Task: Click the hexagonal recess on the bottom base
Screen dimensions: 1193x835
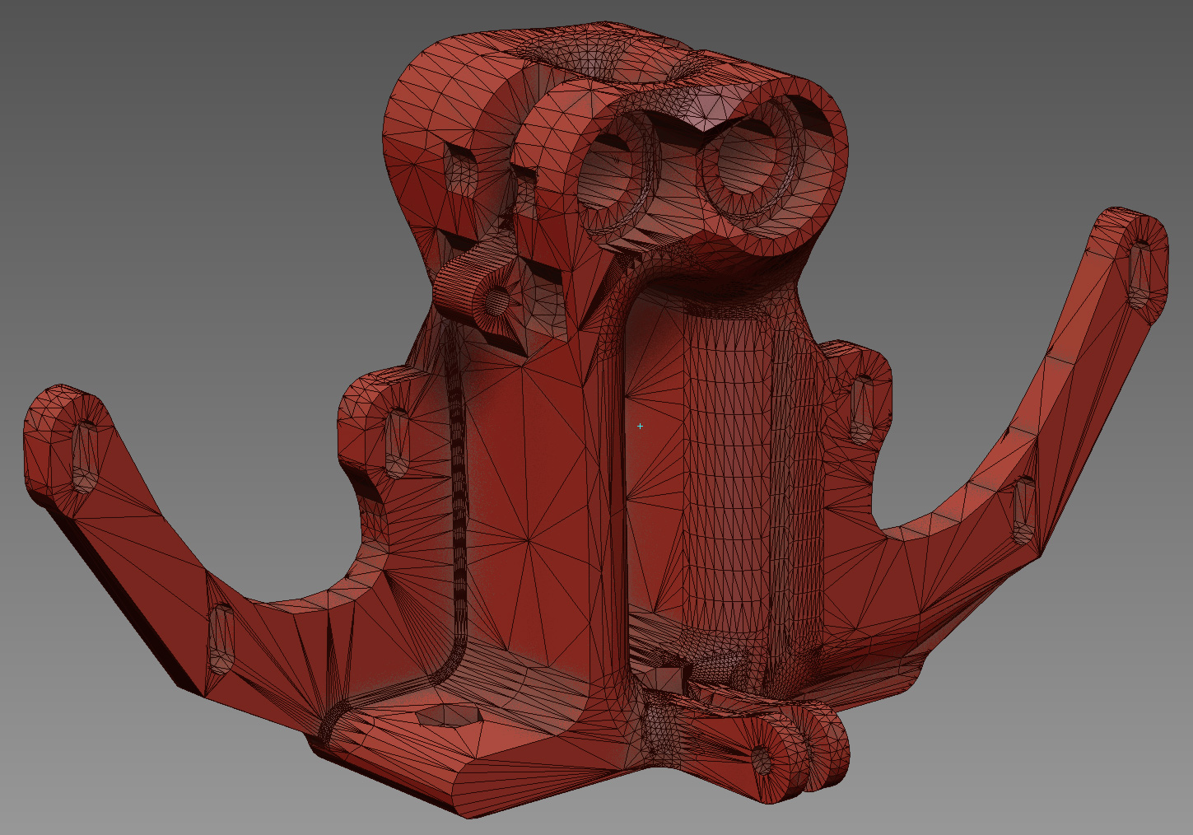Action: (450, 716)
